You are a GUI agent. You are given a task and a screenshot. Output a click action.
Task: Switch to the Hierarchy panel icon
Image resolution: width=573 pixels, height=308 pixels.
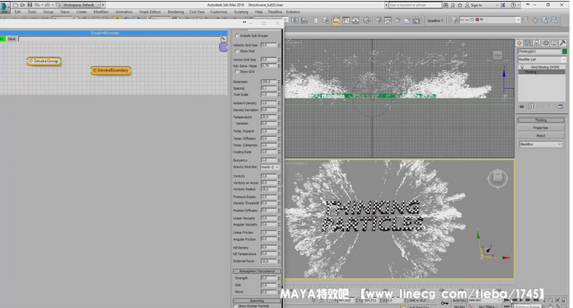[x=537, y=43]
